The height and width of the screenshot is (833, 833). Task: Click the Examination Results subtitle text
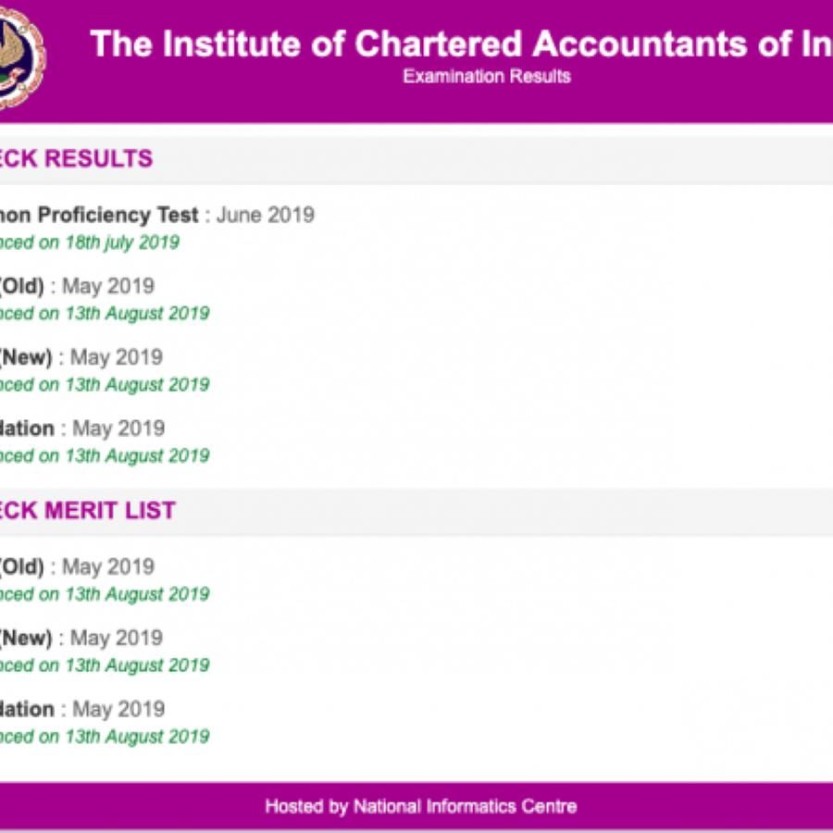coord(486,78)
